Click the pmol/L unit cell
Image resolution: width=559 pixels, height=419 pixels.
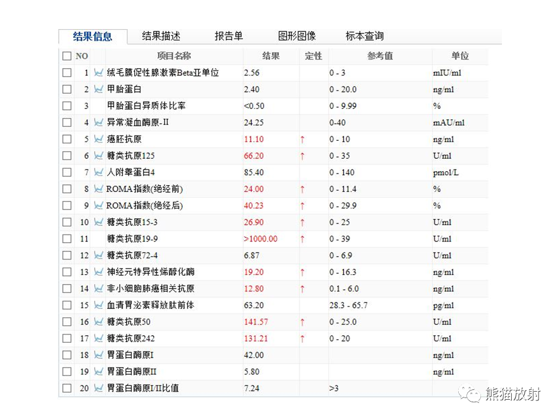446,173
